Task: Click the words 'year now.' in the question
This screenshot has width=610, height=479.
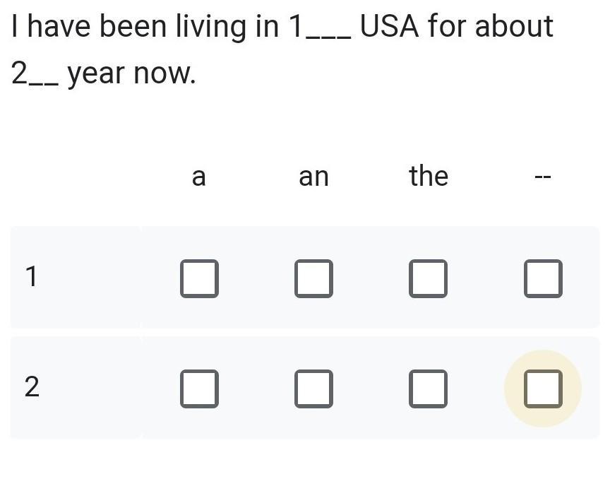Action: click(131, 73)
